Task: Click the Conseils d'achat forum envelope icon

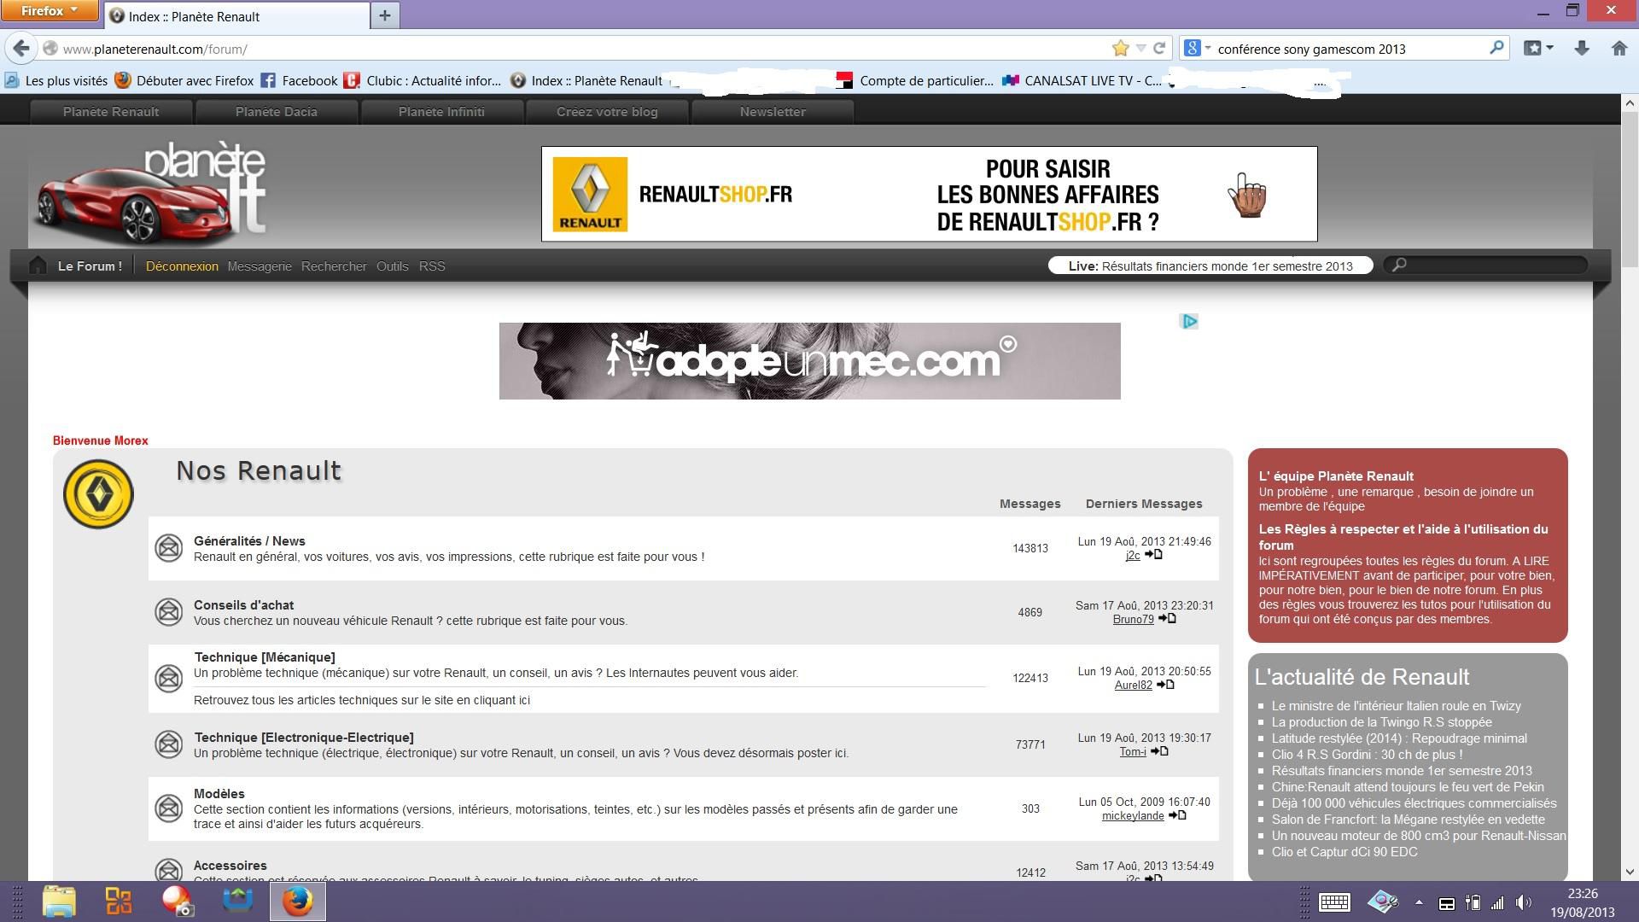Action: tap(168, 612)
